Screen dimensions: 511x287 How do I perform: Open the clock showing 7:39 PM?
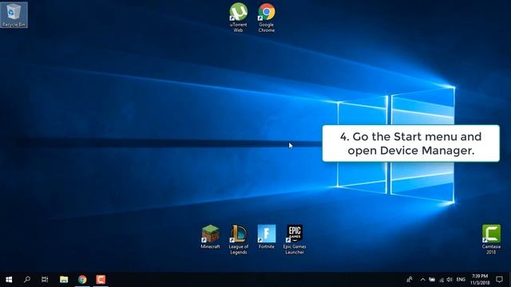480,280
